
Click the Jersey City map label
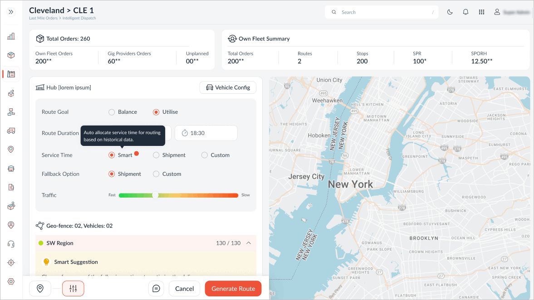click(307, 176)
